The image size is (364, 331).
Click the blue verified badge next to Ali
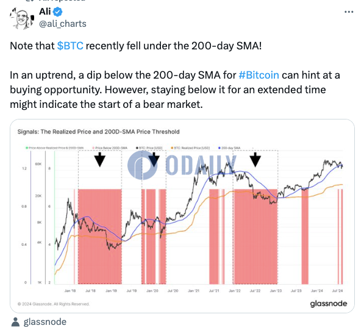pyautogui.click(x=57, y=12)
